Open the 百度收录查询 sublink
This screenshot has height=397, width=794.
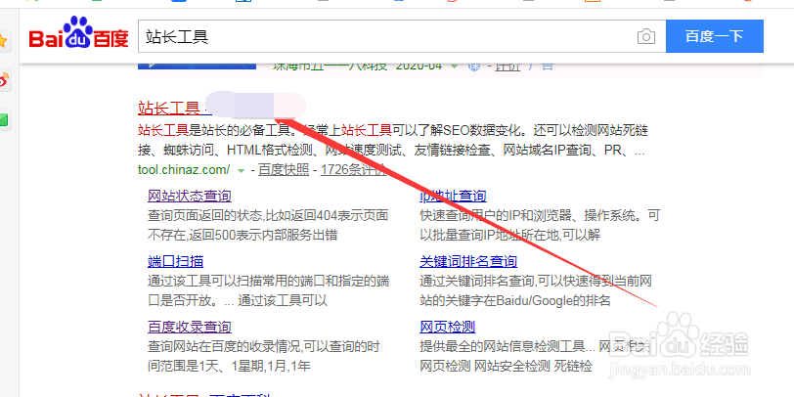[190, 327]
